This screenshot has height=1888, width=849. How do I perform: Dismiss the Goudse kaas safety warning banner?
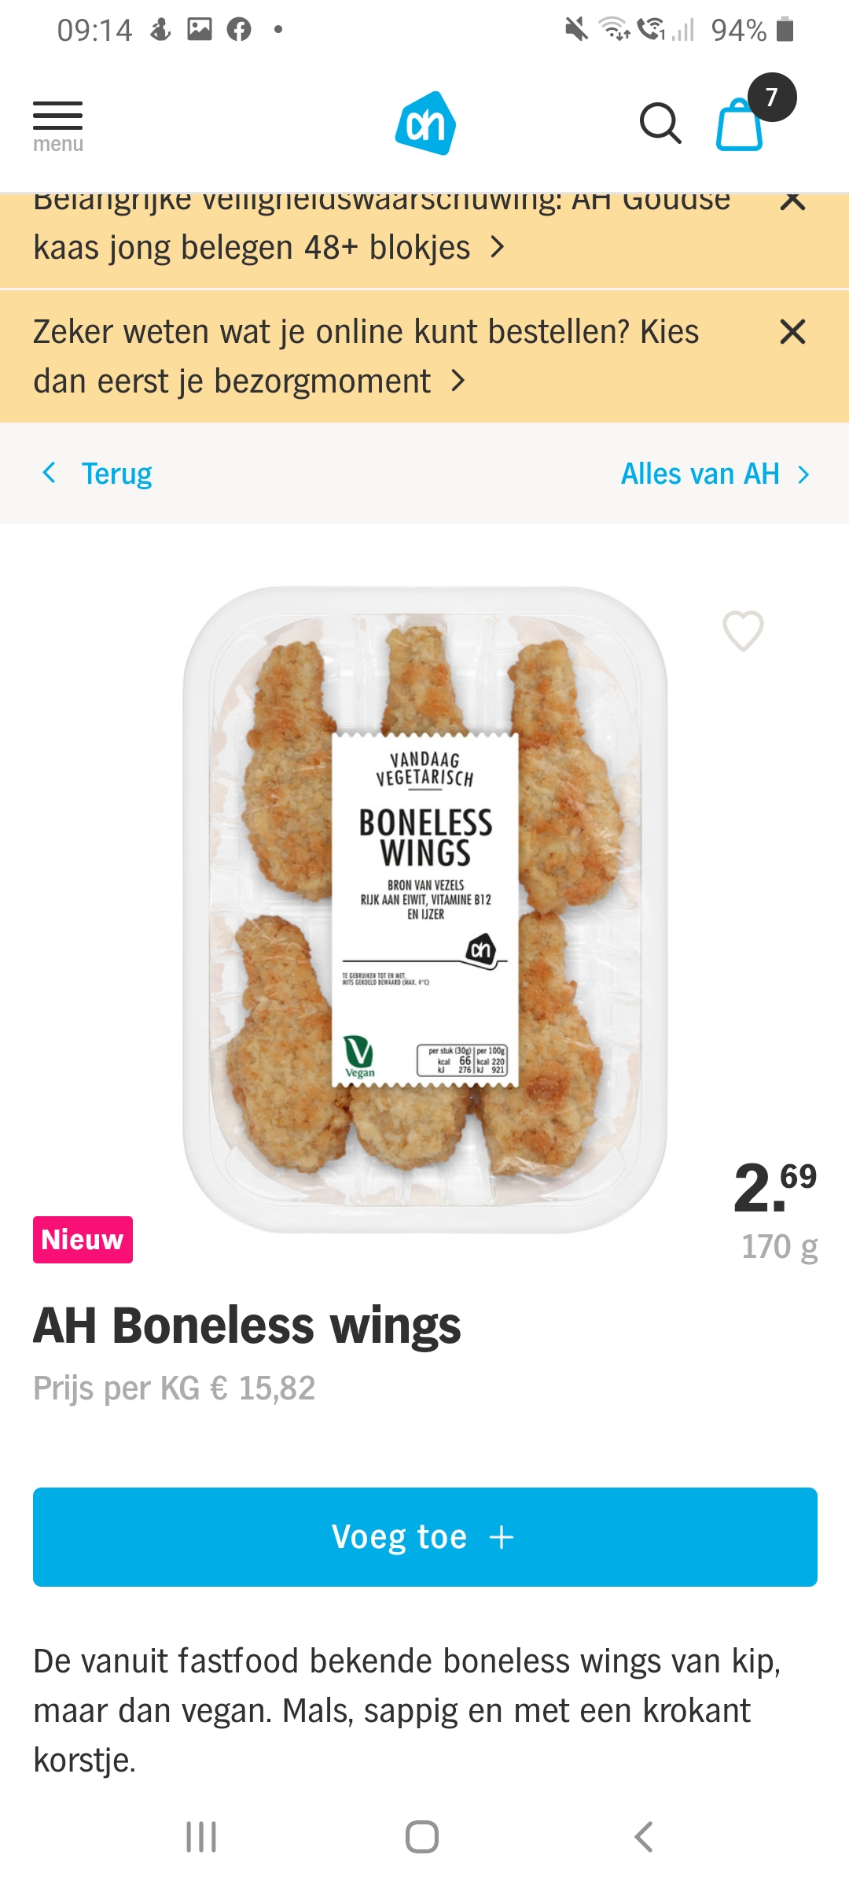pyautogui.click(x=792, y=201)
